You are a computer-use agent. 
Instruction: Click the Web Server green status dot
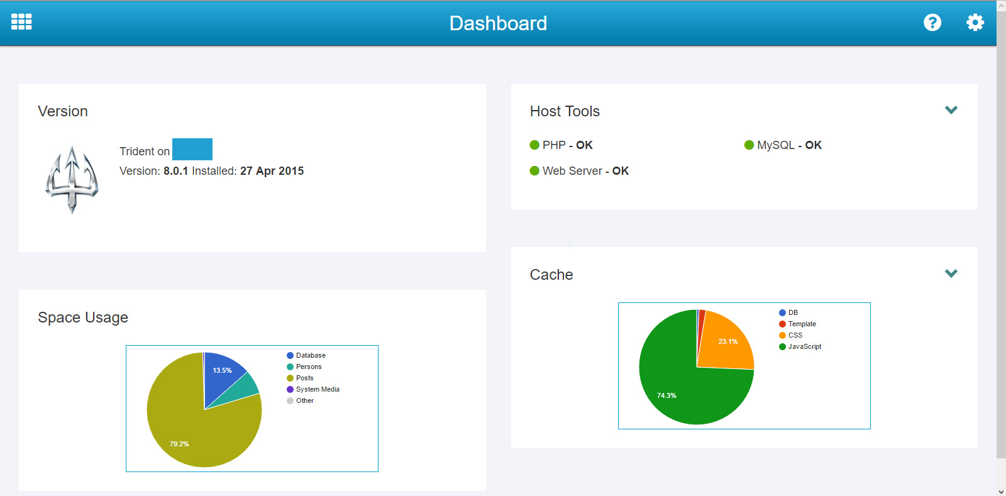point(534,171)
